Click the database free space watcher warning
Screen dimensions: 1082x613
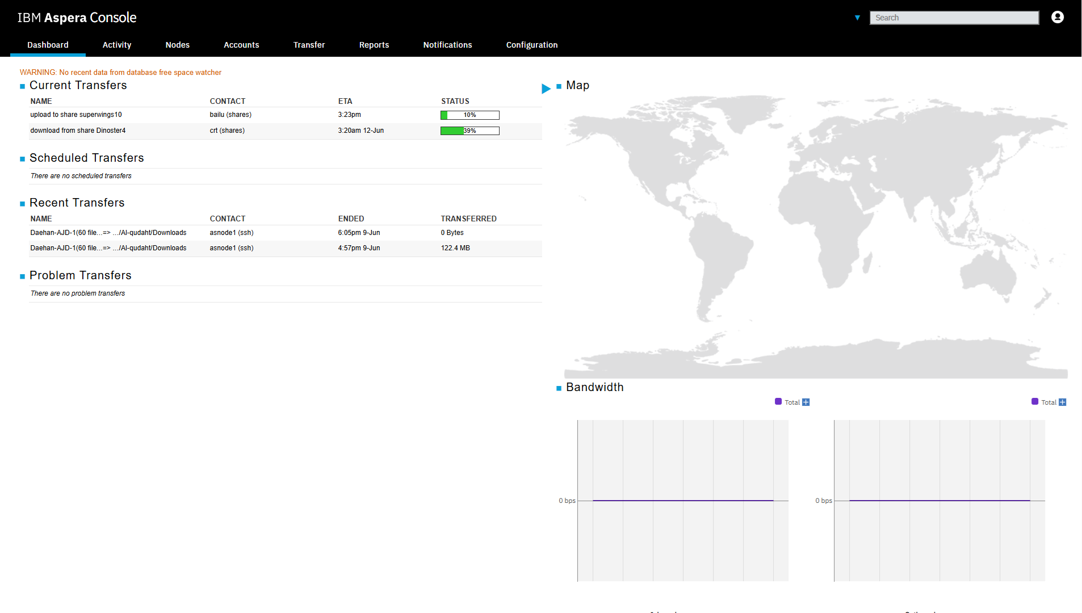120,73
